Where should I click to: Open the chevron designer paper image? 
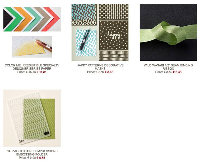pyautogui.click(x=32, y=19)
